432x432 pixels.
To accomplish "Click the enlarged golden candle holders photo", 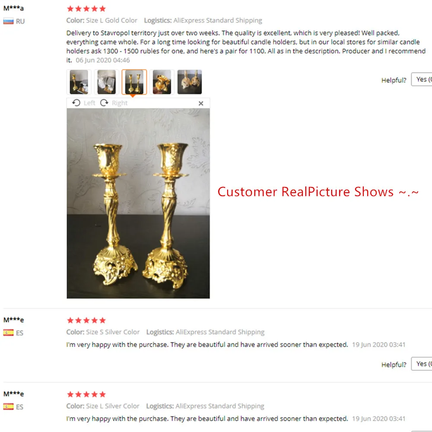I will coord(138,203).
